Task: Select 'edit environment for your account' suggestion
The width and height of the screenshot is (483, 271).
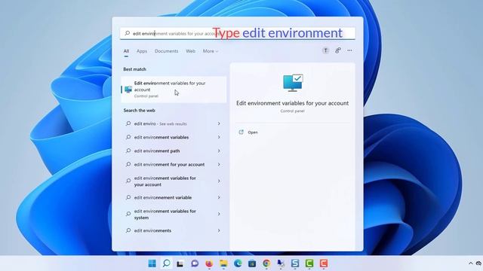Action: click(x=173, y=165)
